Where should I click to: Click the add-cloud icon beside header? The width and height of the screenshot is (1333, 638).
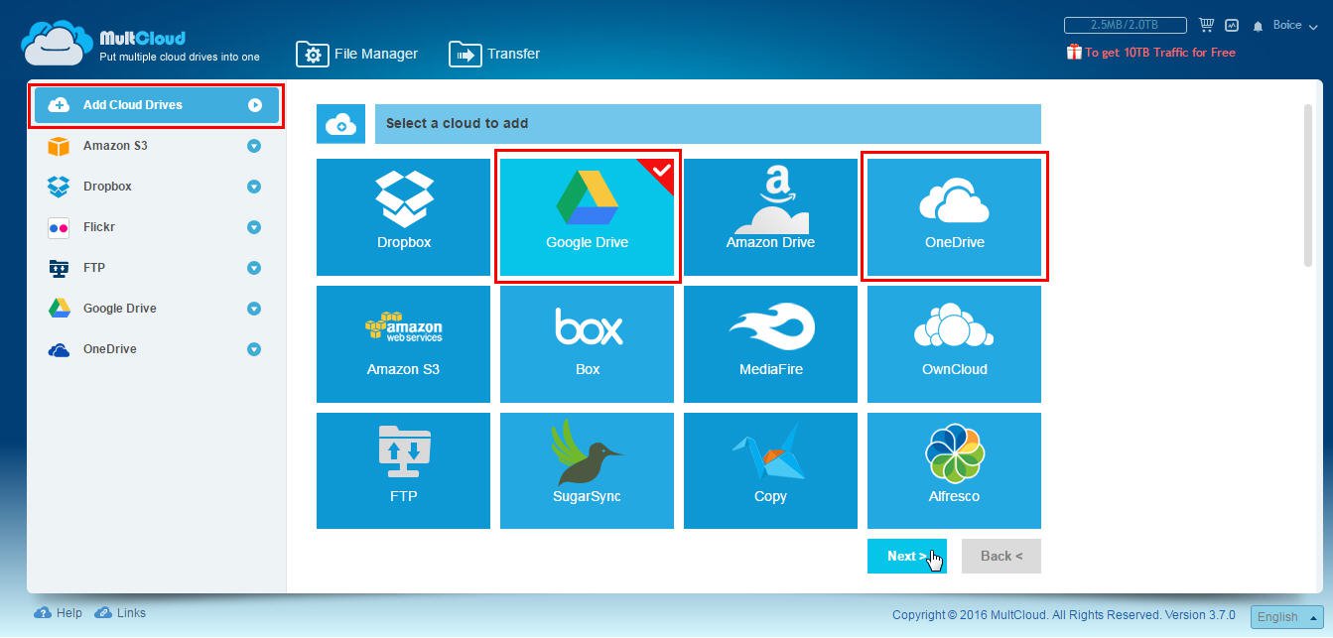(340, 124)
